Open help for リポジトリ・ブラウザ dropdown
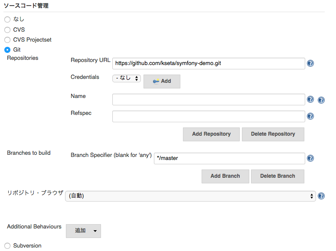This screenshot has width=336, height=251. 321,196
